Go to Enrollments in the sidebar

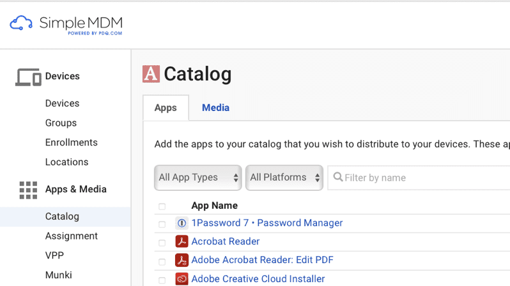72,142
